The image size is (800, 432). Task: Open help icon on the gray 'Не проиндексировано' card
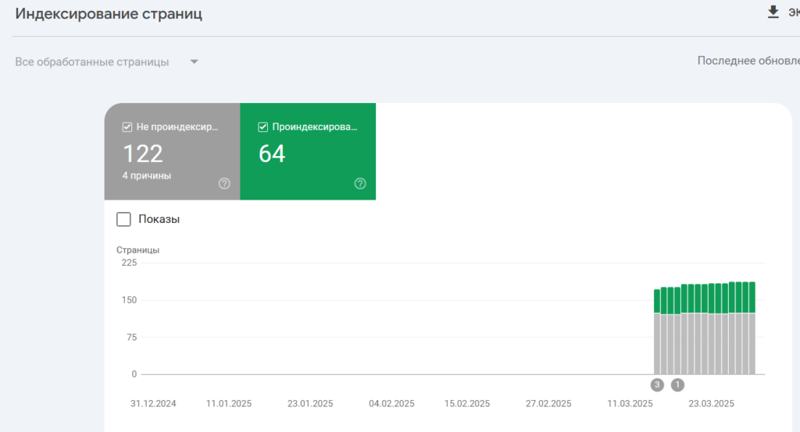(x=224, y=183)
